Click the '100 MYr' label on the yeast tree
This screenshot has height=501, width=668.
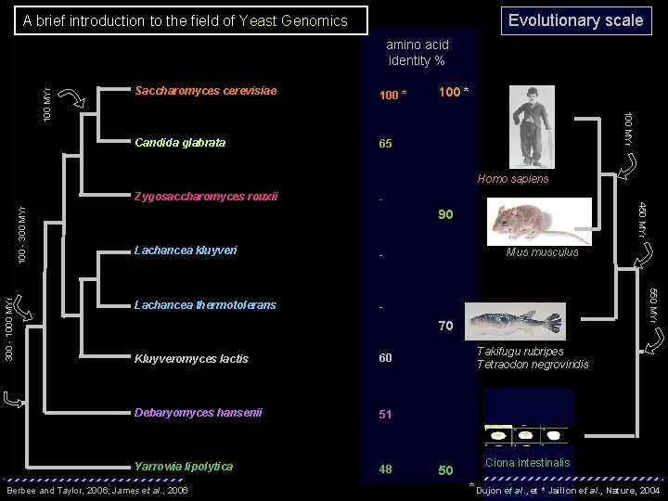(47, 105)
